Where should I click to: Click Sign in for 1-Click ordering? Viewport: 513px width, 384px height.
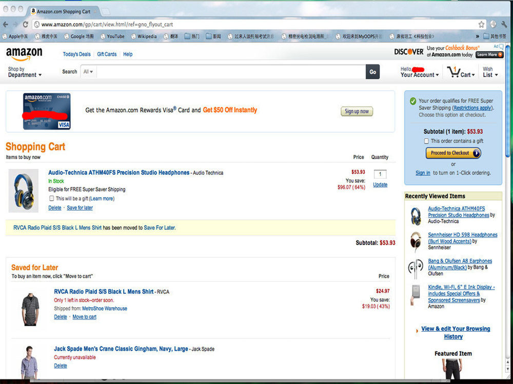click(x=423, y=173)
